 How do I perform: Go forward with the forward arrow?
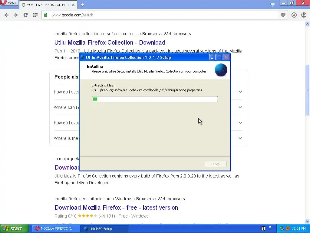(x=16, y=15)
